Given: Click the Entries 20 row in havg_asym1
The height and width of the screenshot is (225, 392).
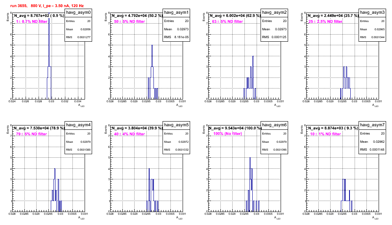Looking at the screenshot, I should tap(176, 21).
